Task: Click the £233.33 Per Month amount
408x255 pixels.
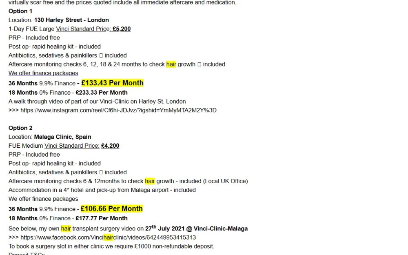Action: (102, 93)
